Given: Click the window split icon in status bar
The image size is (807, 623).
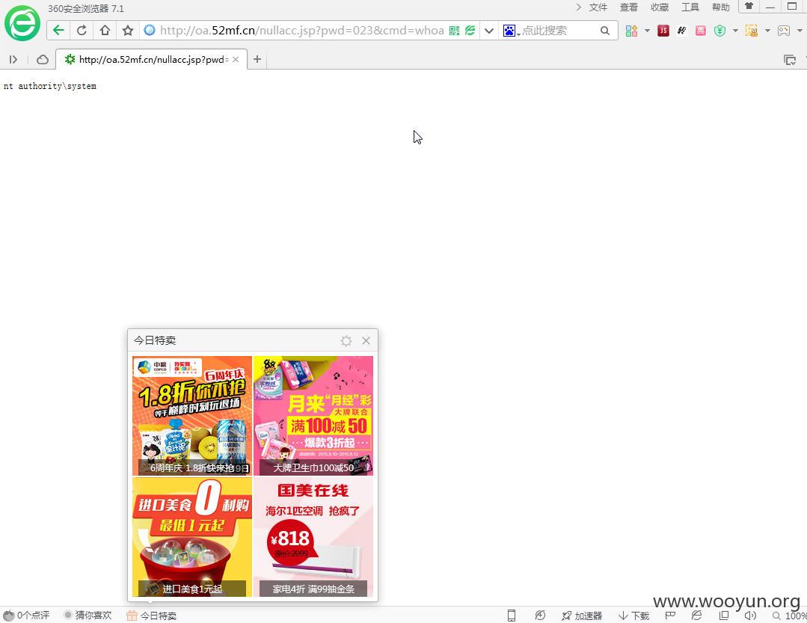Looking at the screenshot, I should pyautogui.click(x=724, y=616).
